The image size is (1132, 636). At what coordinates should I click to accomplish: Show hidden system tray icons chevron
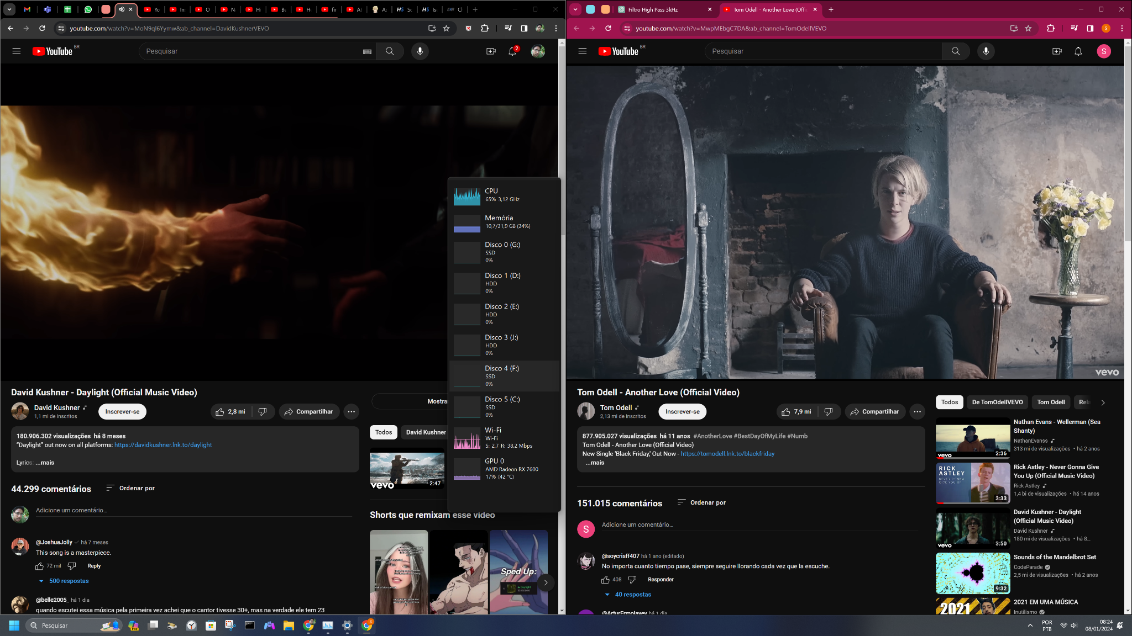[x=1030, y=626]
